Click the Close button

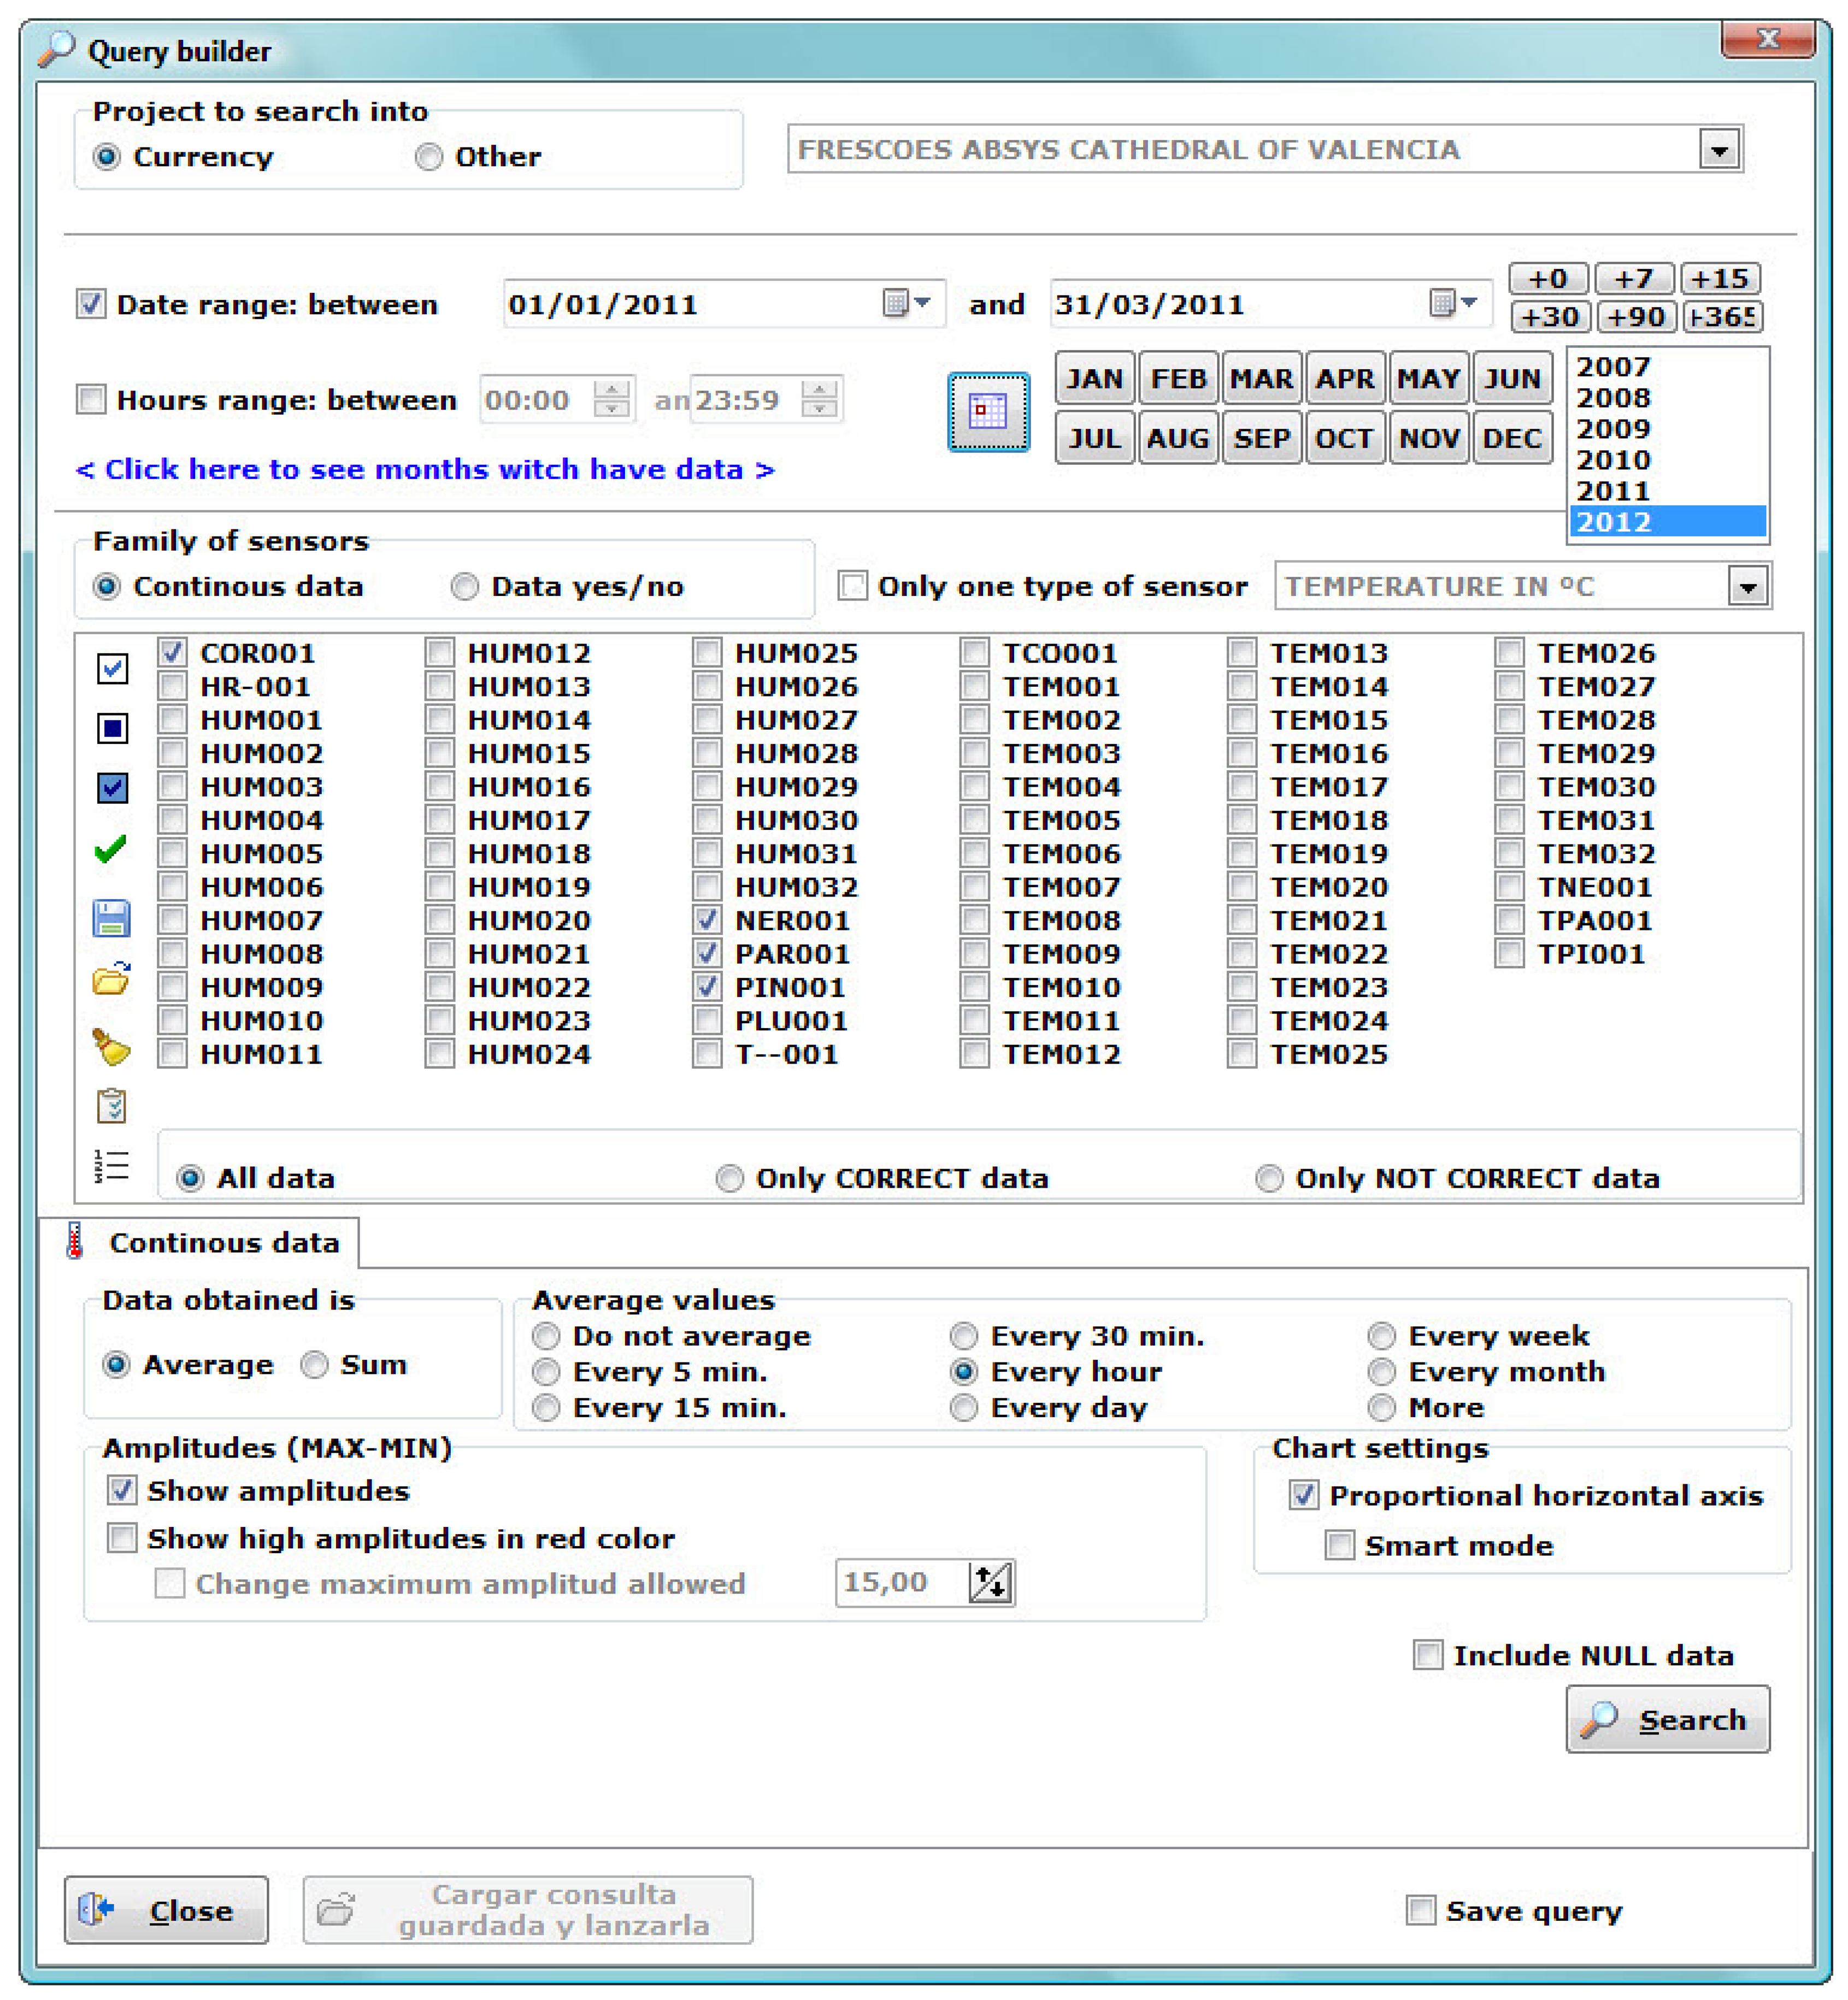pyautogui.click(x=166, y=1909)
